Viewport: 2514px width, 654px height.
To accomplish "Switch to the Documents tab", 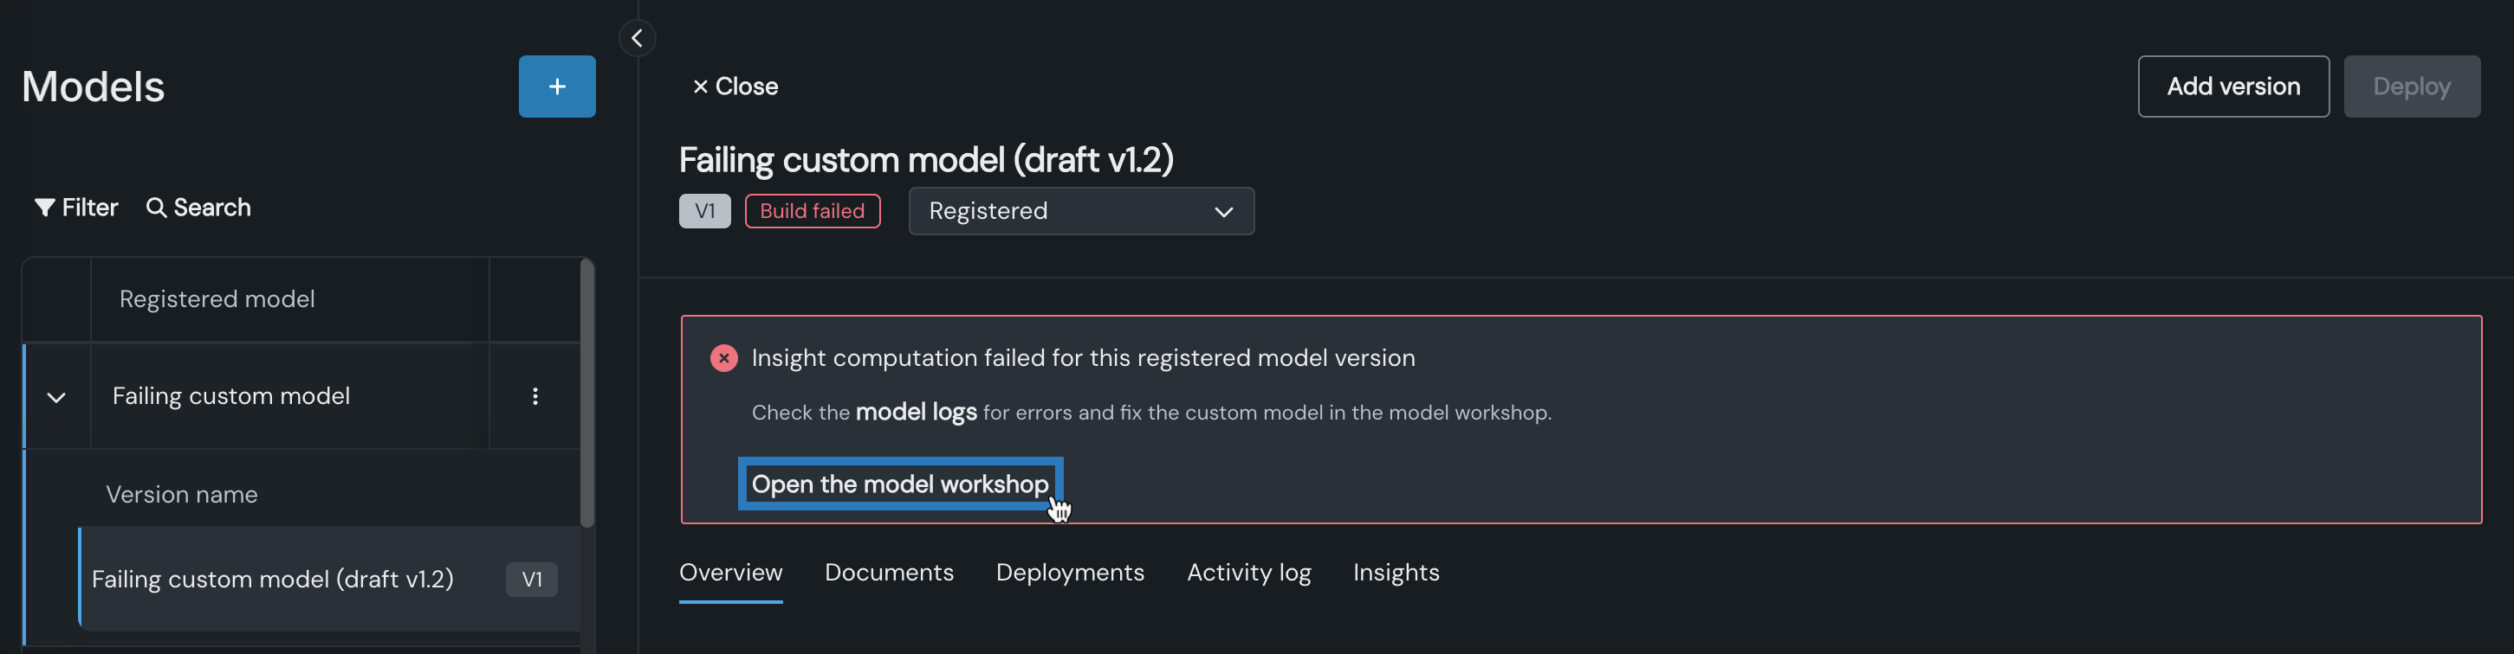I will tap(888, 572).
